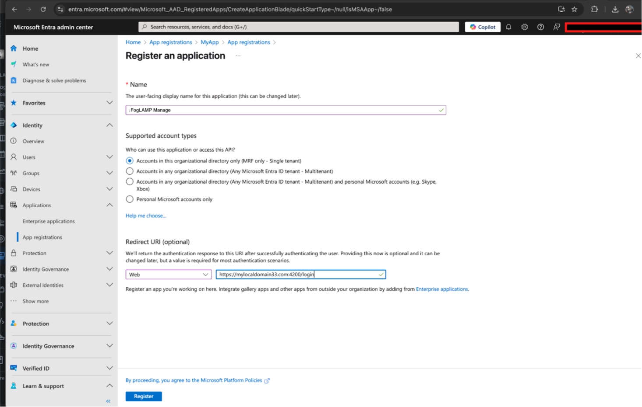Viewport: 642px width, 407px height.
Task: Open the settings gear in the header
Action: tap(524, 27)
